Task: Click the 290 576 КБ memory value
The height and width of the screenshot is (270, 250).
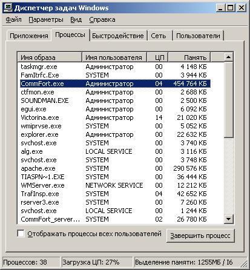Action: tap(190, 168)
